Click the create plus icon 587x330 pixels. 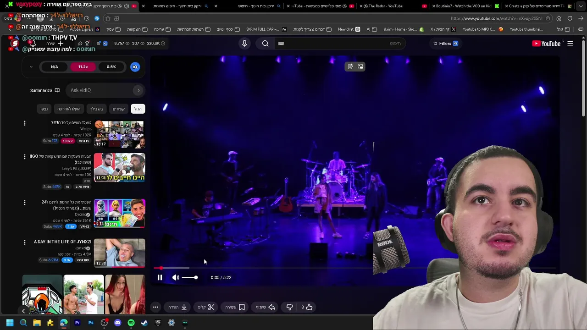pyautogui.click(x=60, y=44)
